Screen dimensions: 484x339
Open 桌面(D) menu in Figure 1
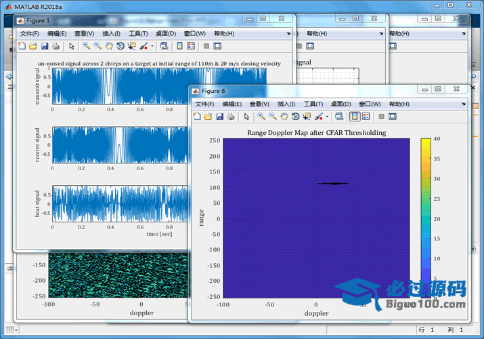point(166,34)
